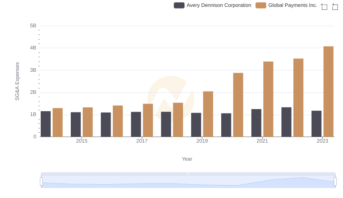The image size is (343, 198).
Task: Click the 2019 x-axis label
Action: pyautogui.click(x=202, y=141)
